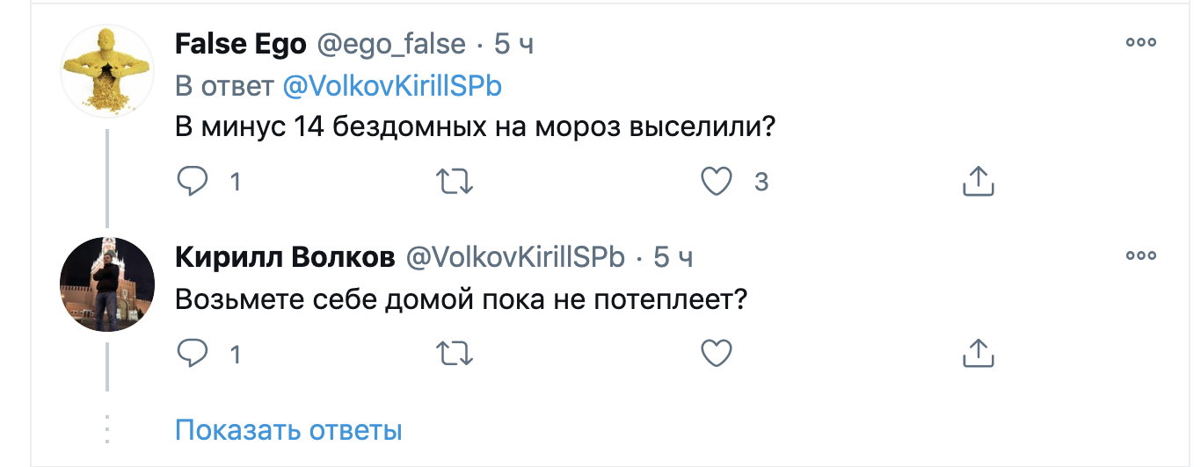
Task: Click the @ego_false handle
Action: coord(390,44)
